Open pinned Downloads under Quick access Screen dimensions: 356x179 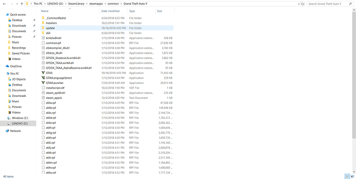pyautogui.click(x=19, y=26)
